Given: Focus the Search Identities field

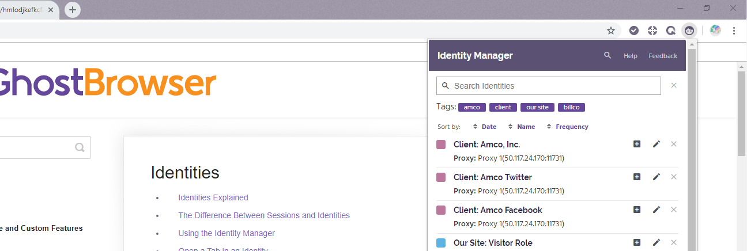Looking at the screenshot, I should pos(549,86).
